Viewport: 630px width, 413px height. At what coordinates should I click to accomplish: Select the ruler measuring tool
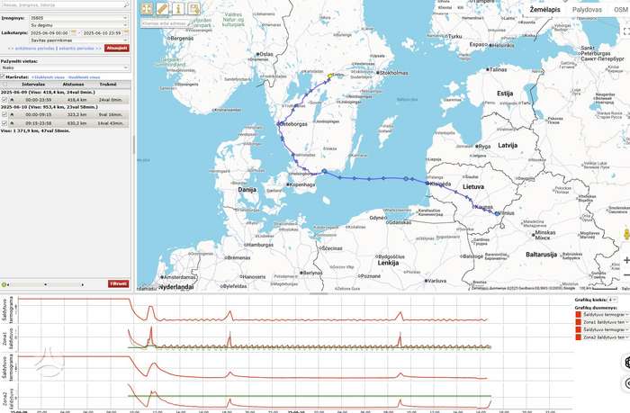(x=162, y=9)
